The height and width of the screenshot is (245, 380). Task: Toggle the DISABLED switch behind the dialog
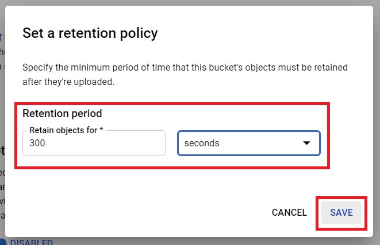tap(3, 242)
